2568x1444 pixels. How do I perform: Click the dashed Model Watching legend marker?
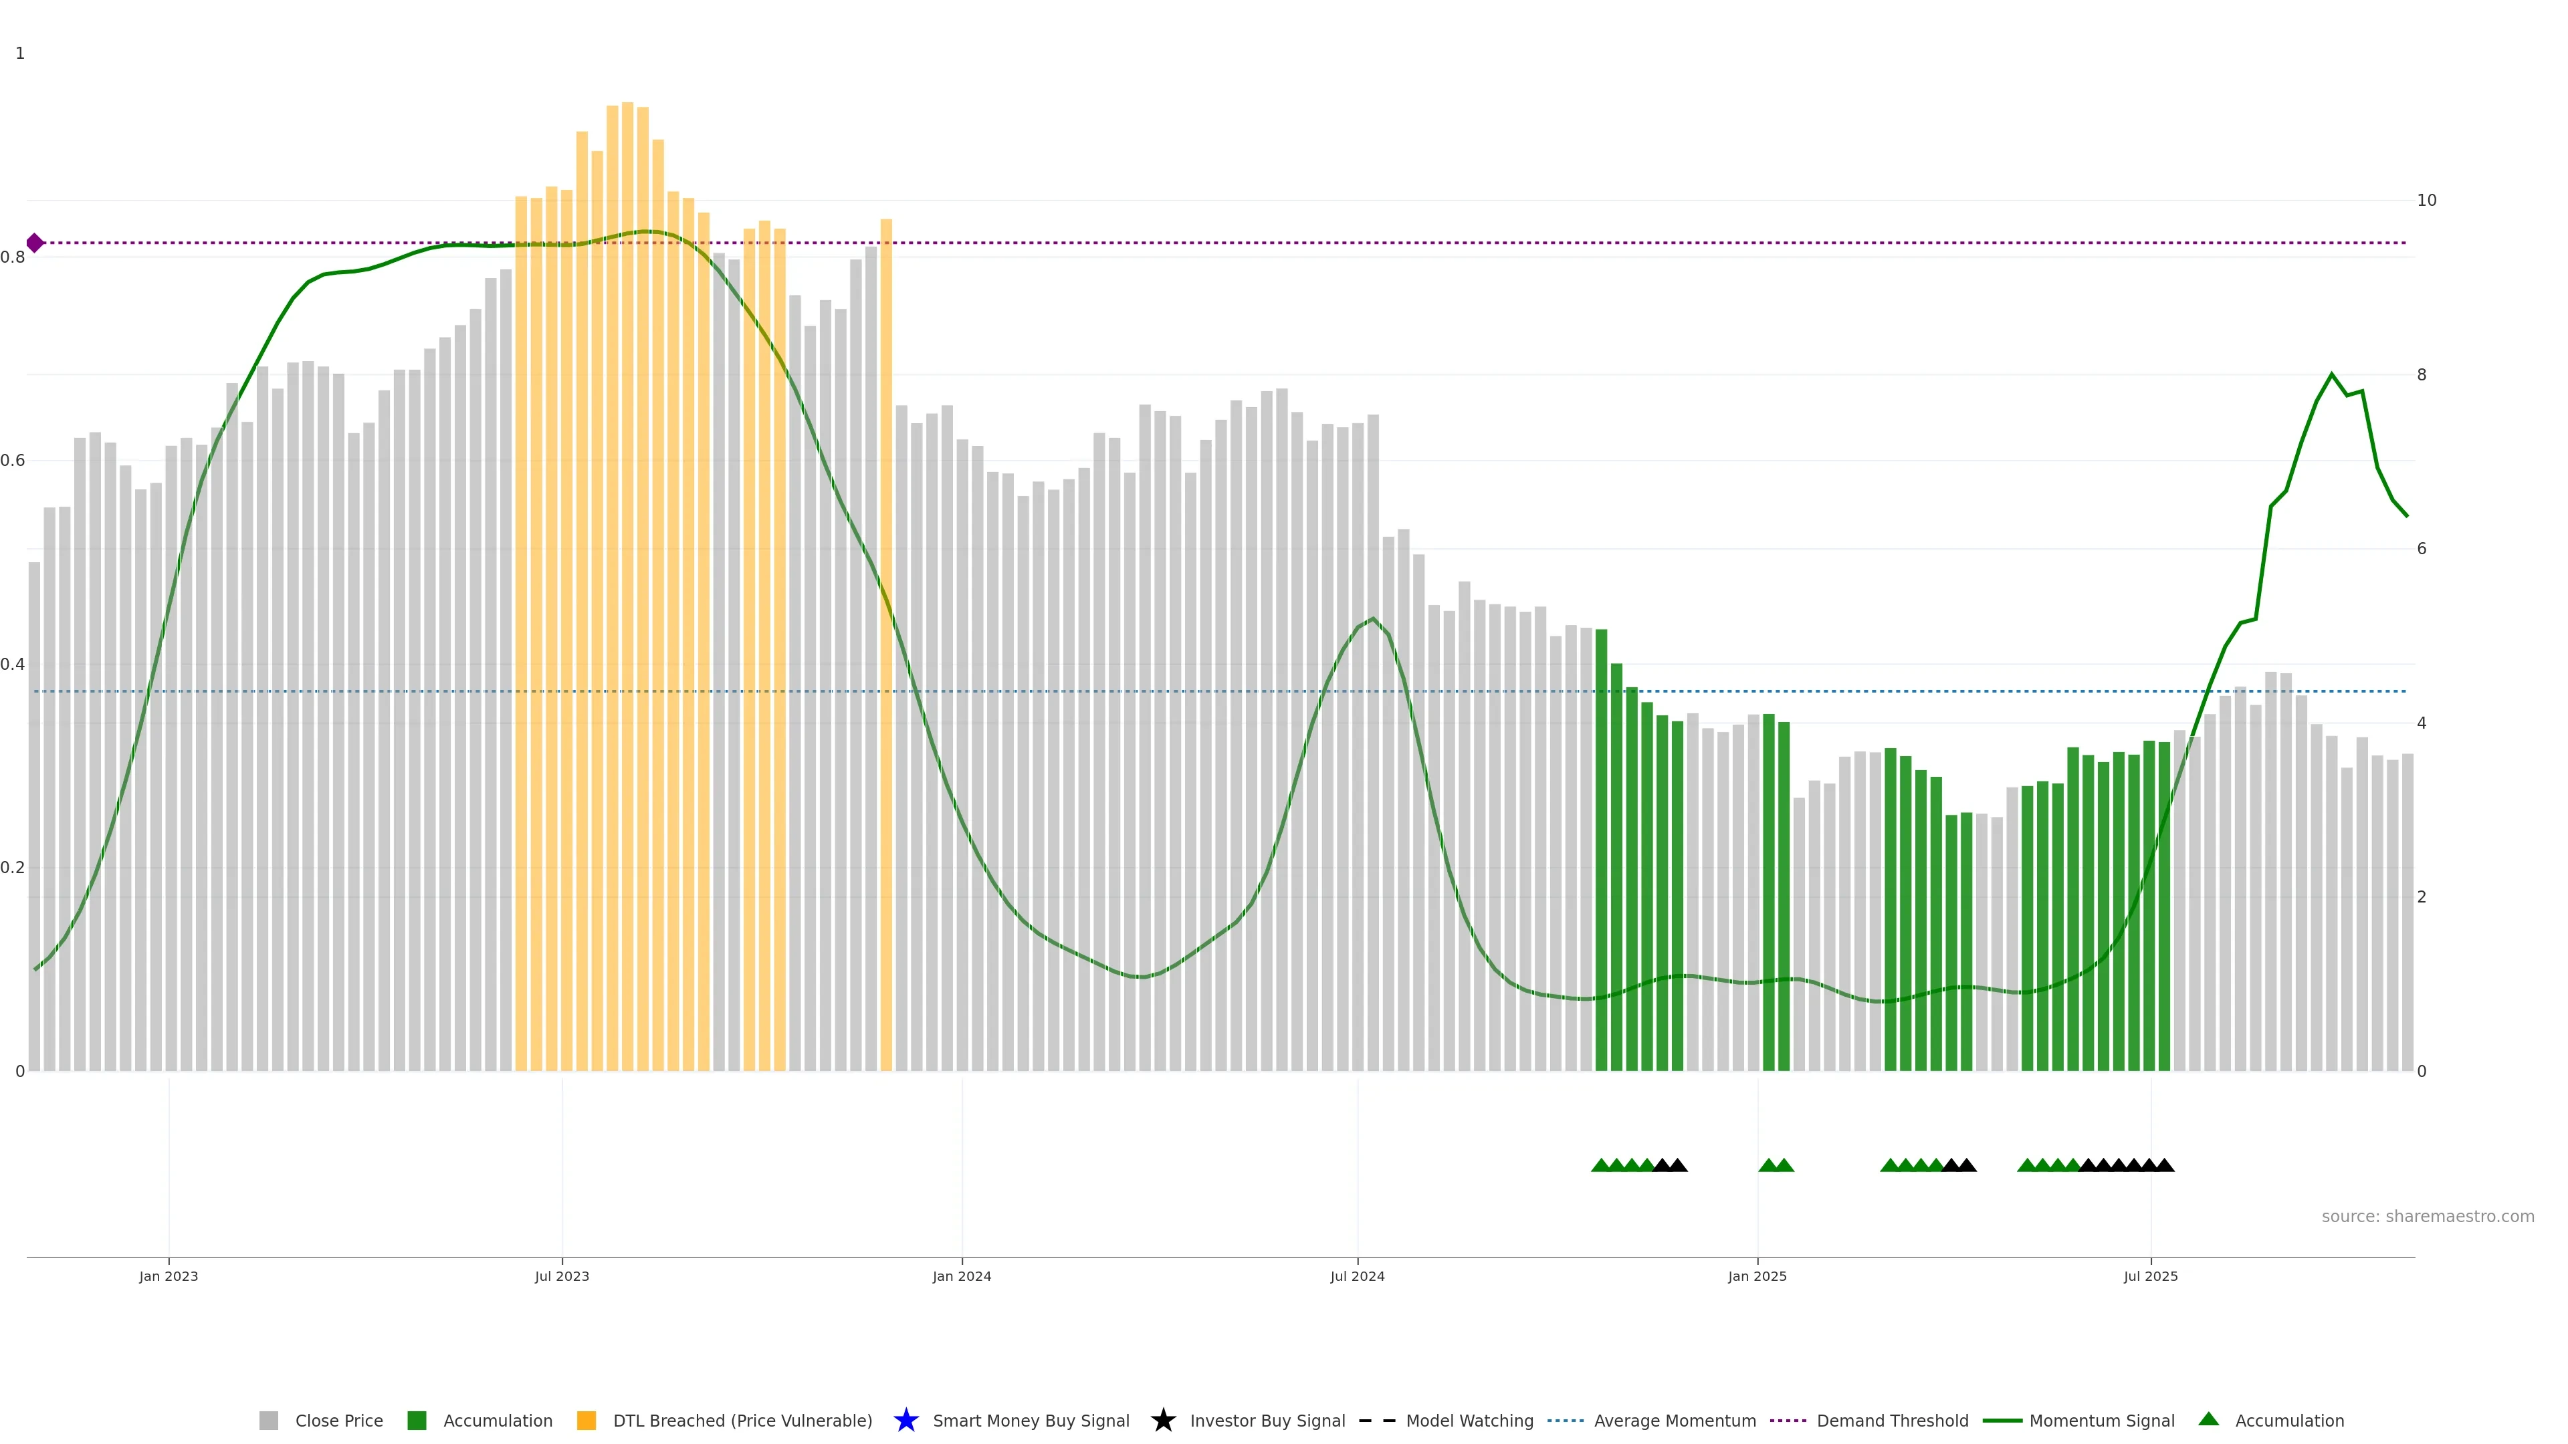(x=1377, y=1420)
